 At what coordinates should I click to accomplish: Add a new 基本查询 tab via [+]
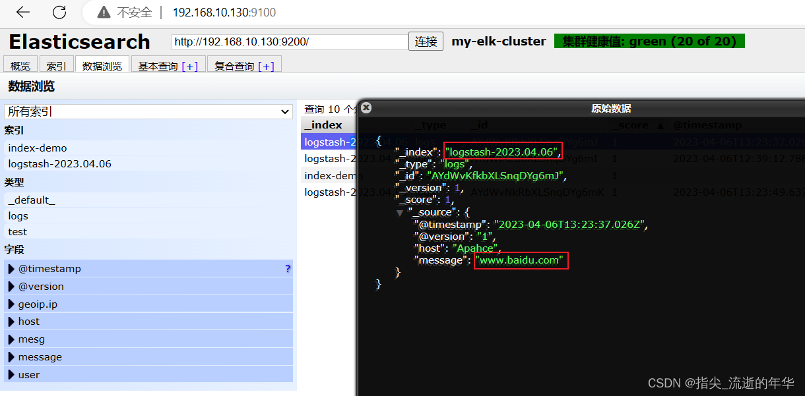coord(190,67)
